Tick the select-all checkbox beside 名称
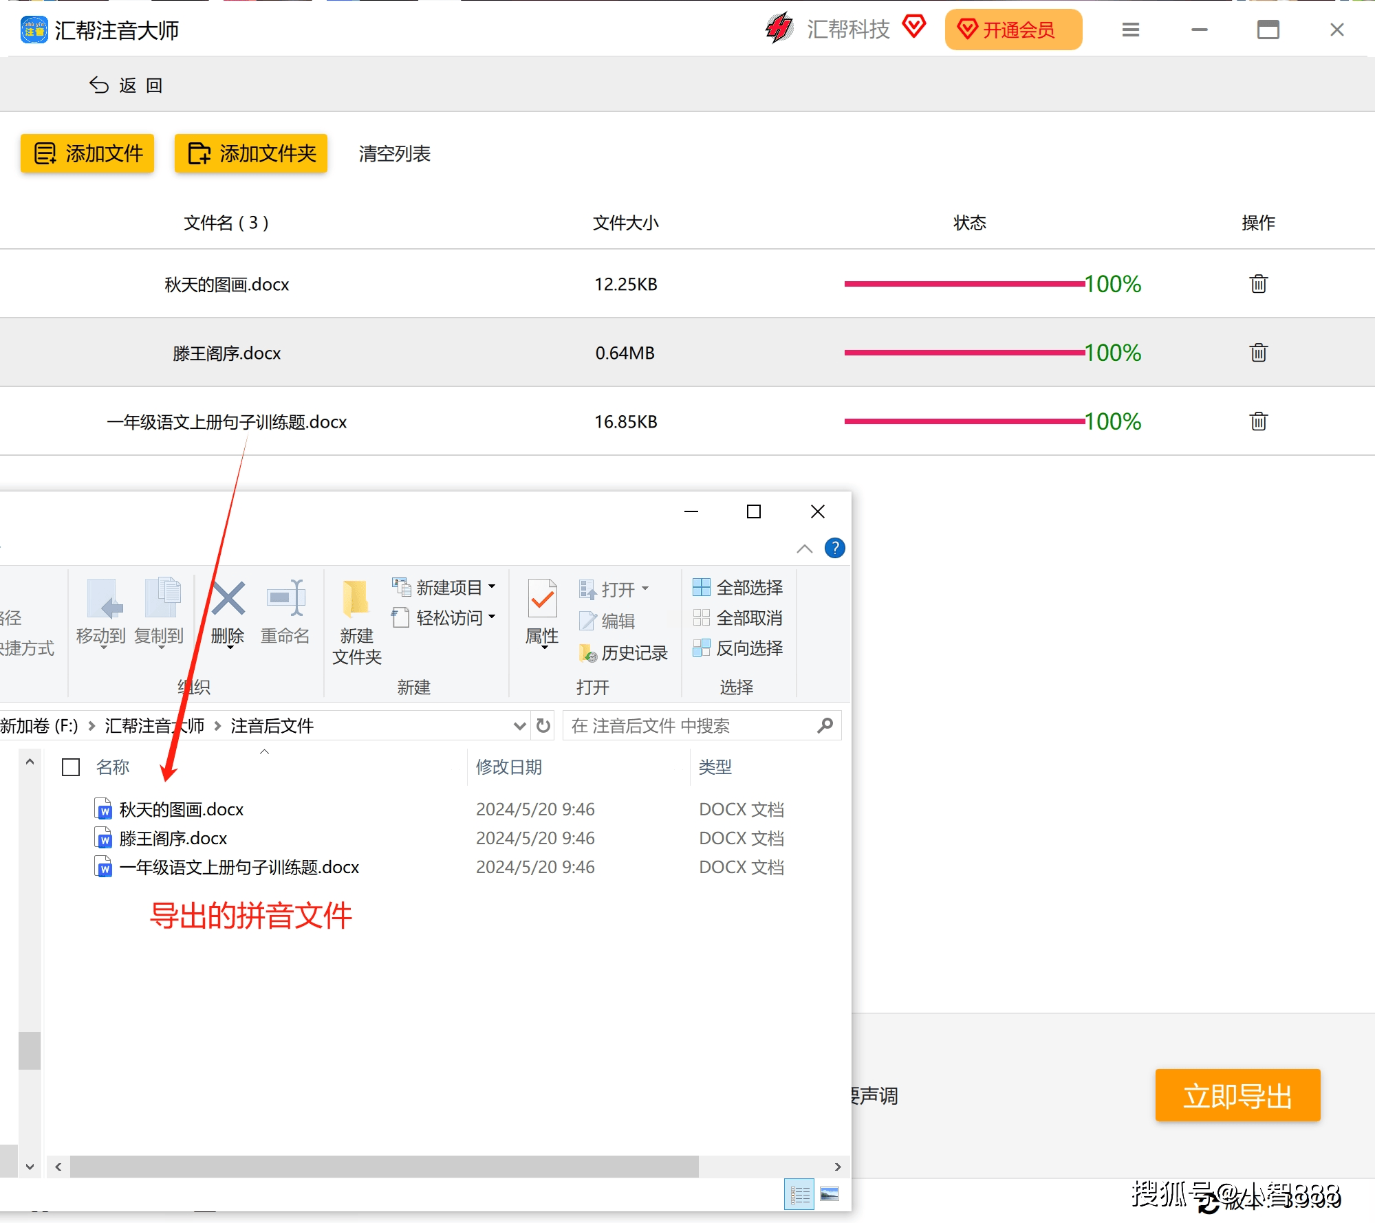The image size is (1375, 1223). (x=71, y=767)
